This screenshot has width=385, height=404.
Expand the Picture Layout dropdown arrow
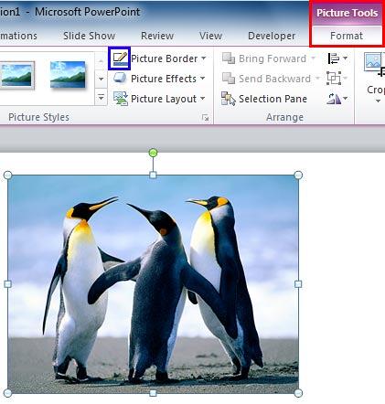(203, 98)
